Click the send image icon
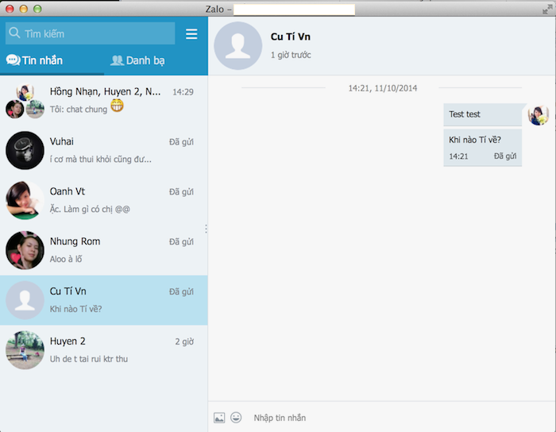Image resolution: width=556 pixels, height=432 pixels. click(x=219, y=418)
